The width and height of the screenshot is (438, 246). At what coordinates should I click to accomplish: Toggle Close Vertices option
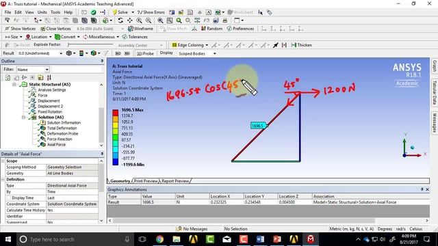point(55,29)
